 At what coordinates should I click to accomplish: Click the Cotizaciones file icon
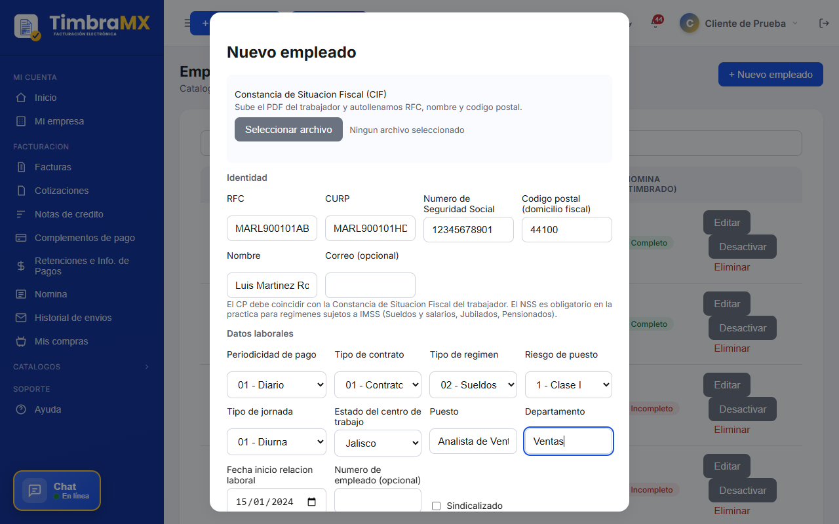pyautogui.click(x=21, y=191)
